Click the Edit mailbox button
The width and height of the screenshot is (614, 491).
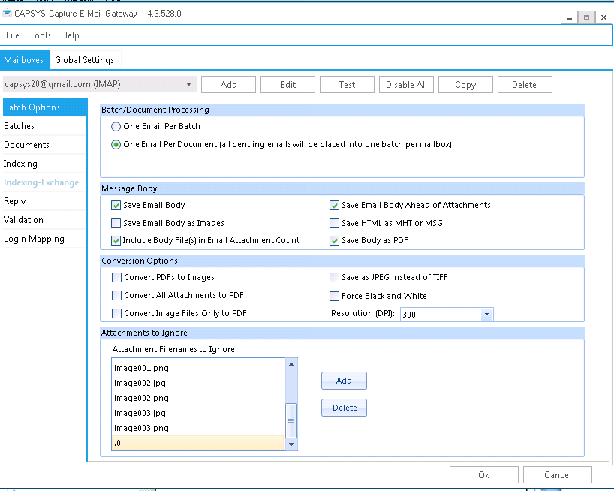287,85
